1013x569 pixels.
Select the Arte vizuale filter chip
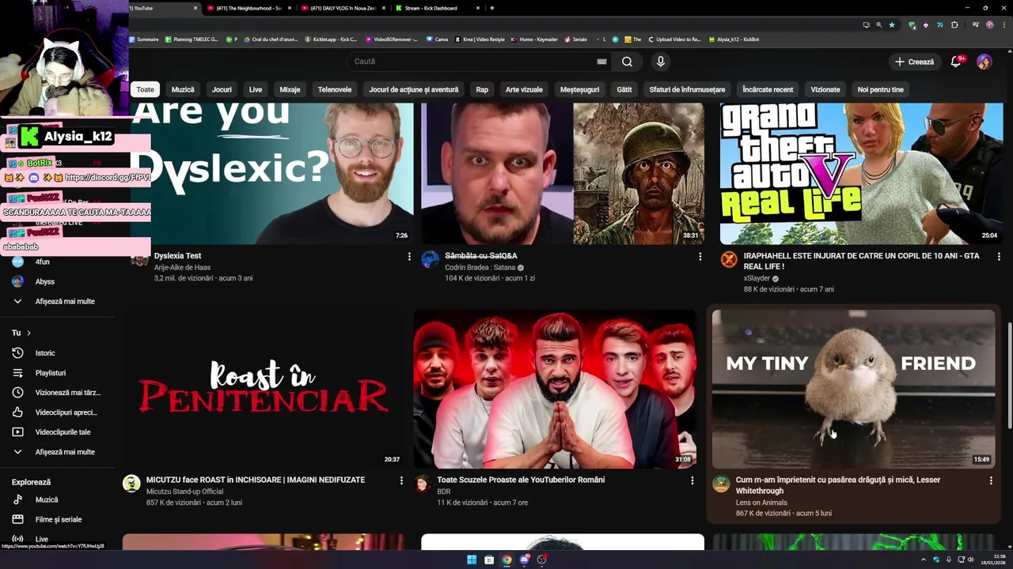524,89
